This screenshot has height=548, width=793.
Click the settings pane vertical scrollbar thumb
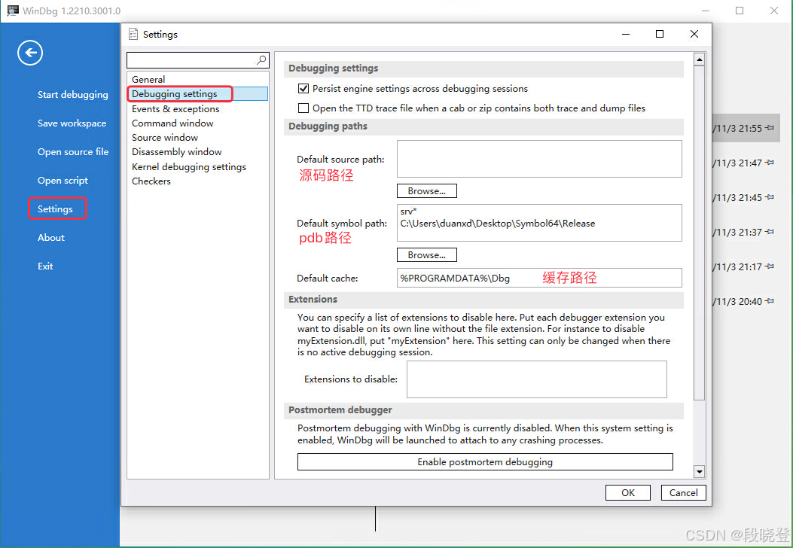[x=699, y=233]
